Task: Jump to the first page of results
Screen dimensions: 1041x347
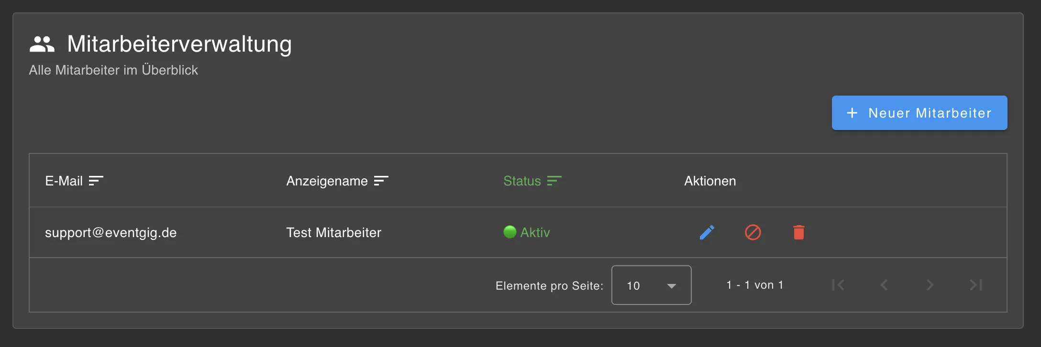Action: coord(838,285)
